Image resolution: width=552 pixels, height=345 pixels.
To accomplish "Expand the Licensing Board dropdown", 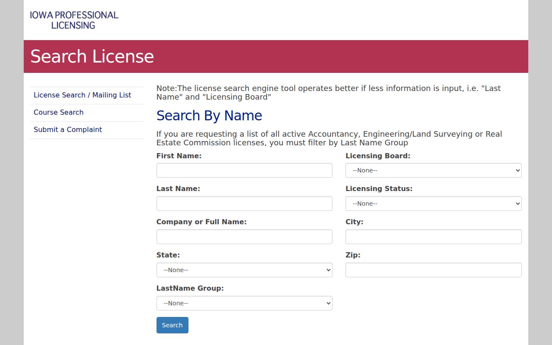I will (x=433, y=170).
